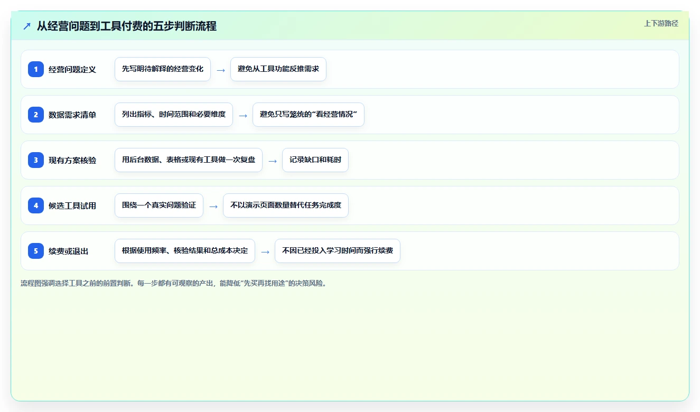Click the box 列出指标、时间范围和必要维度
This screenshot has height=412, width=700.
point(174,115)
